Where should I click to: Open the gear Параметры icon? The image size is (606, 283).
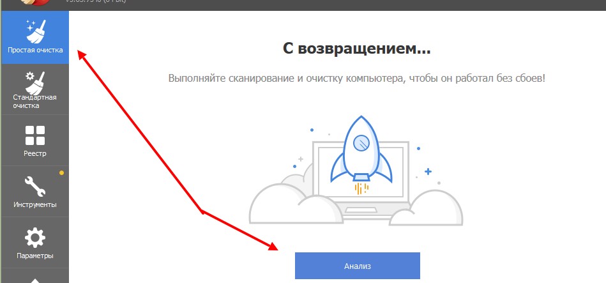click(35, 238)
